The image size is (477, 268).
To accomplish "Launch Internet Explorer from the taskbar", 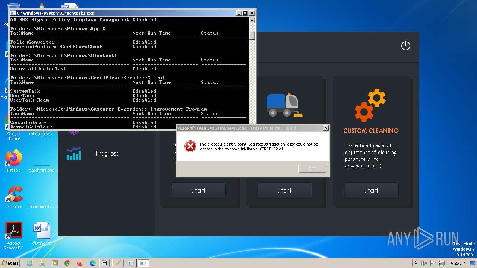I will click(29, 263).
